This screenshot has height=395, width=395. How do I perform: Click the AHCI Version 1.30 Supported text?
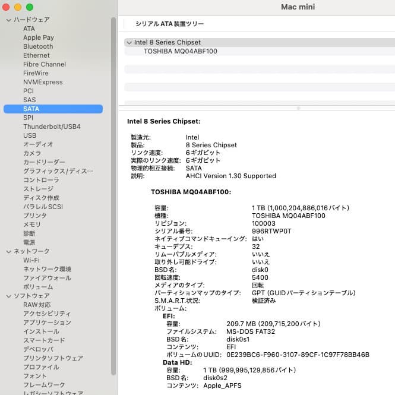point(230,176)
